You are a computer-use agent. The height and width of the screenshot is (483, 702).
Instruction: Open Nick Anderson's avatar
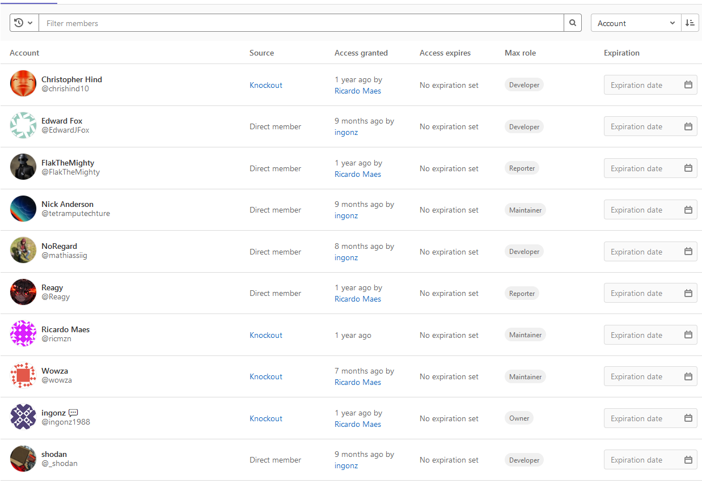[23, 209]
